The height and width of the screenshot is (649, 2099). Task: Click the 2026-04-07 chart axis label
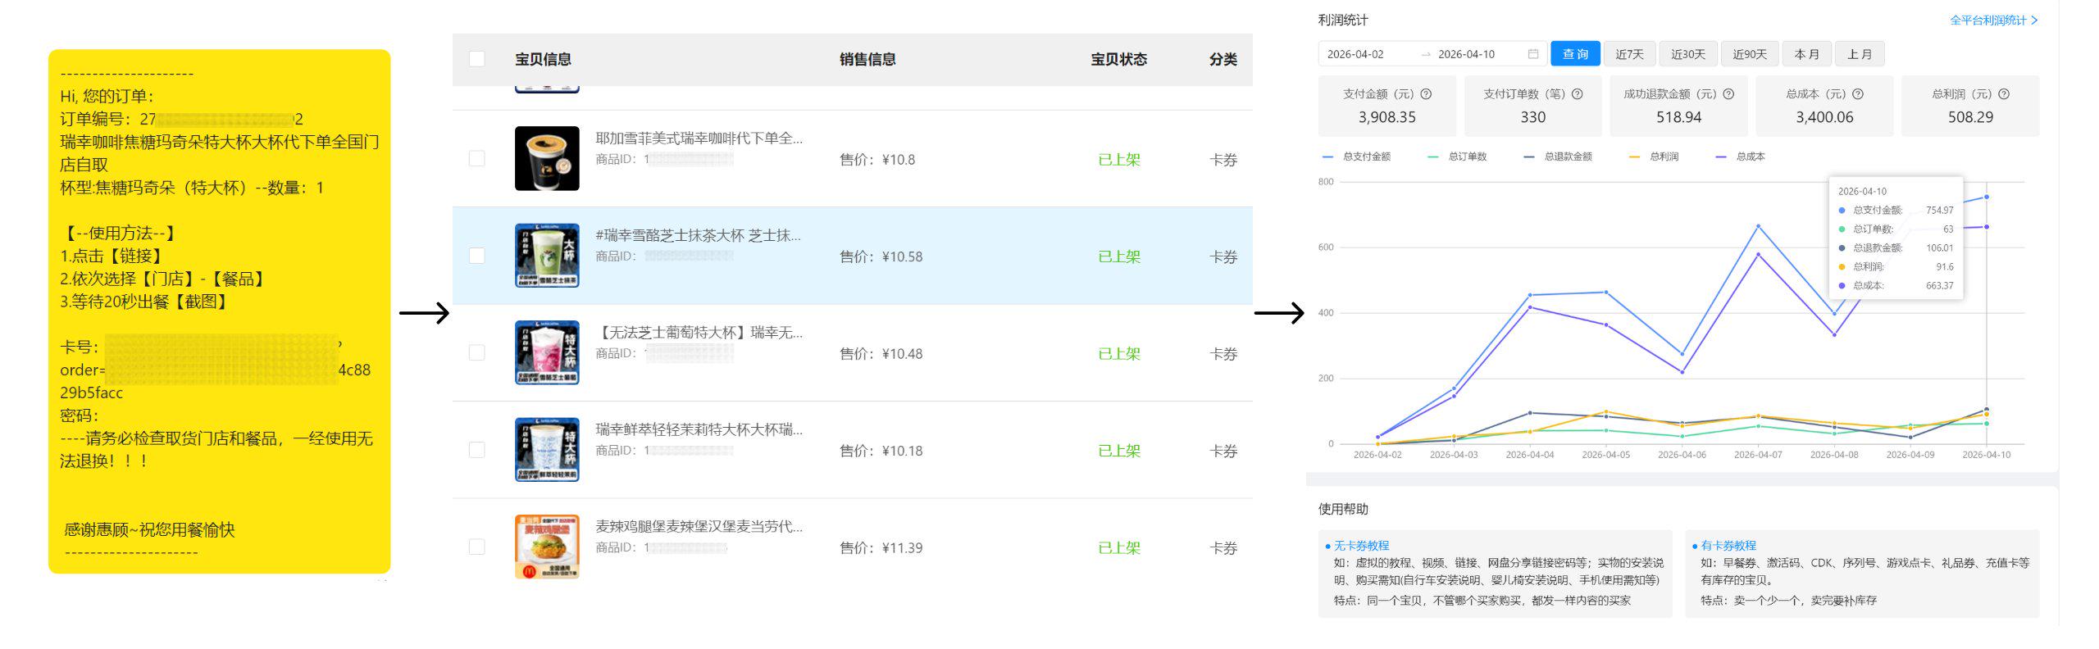1758,455
